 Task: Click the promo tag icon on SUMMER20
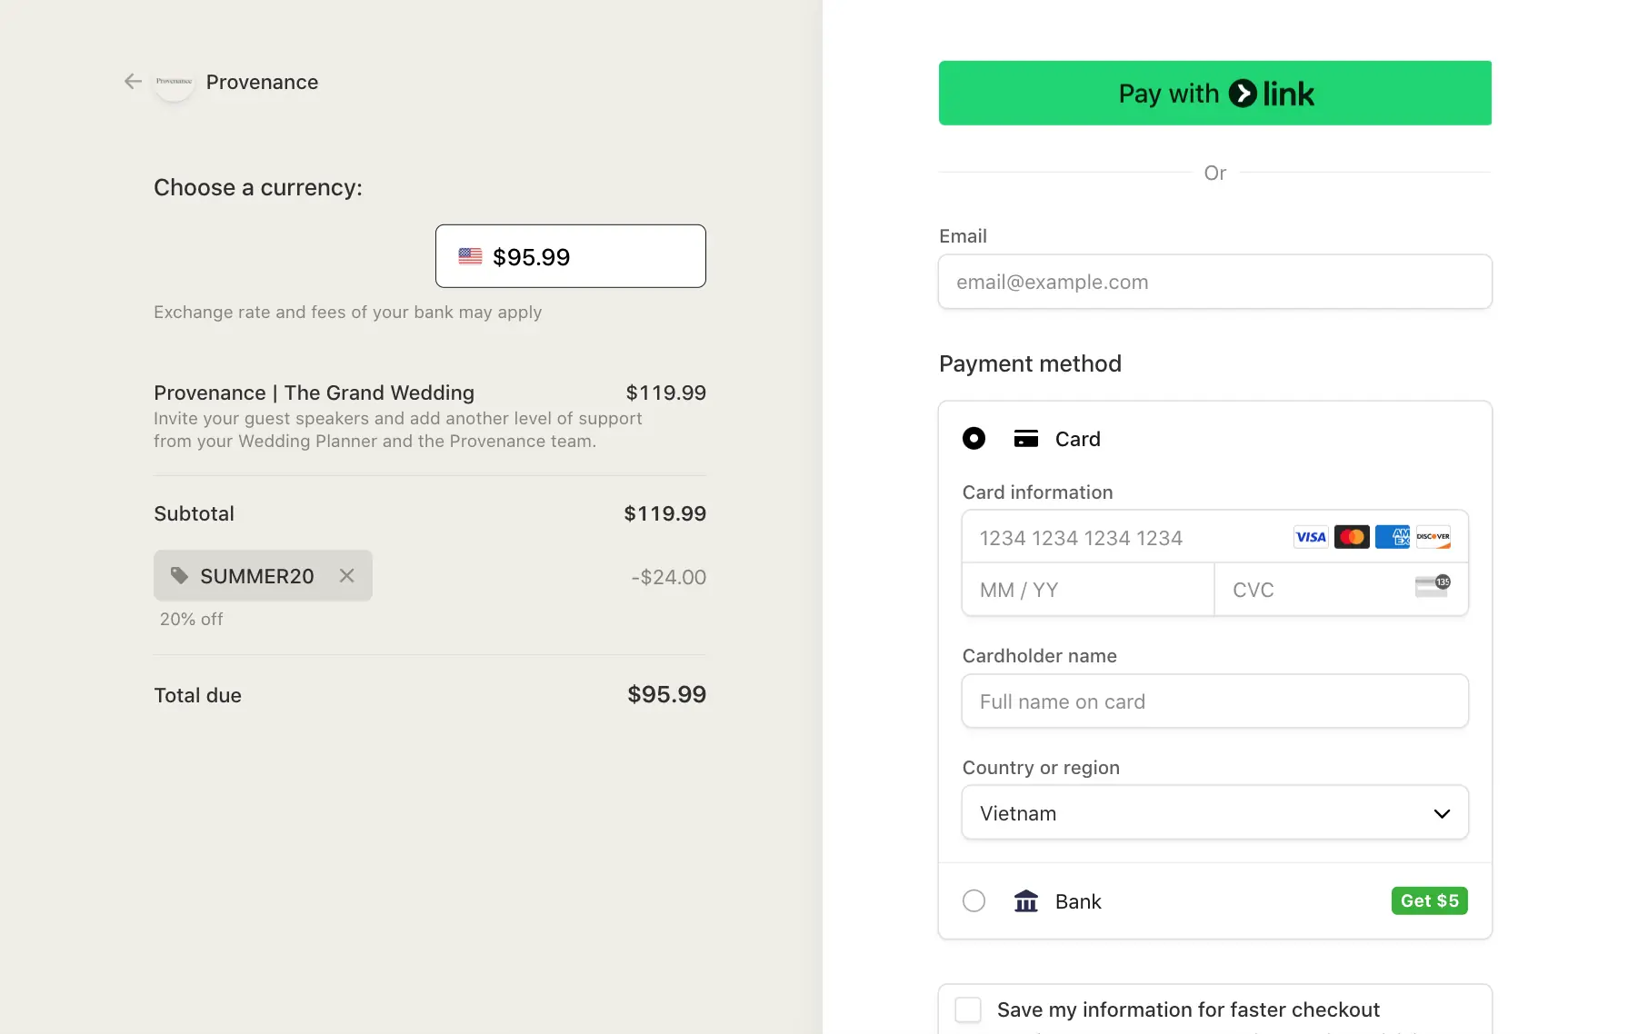click(x=180, y=575)
